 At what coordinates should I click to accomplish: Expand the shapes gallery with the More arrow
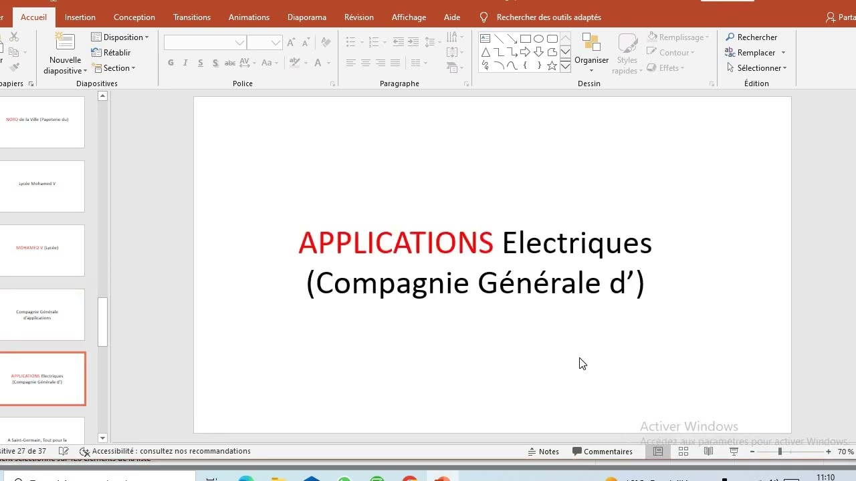pyautogui.click(x=565, y=65)
